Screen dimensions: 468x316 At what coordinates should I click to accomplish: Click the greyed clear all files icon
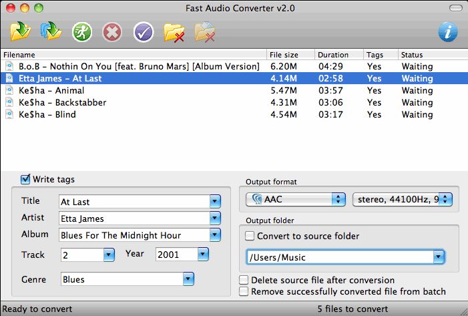(x=205, y=31)
